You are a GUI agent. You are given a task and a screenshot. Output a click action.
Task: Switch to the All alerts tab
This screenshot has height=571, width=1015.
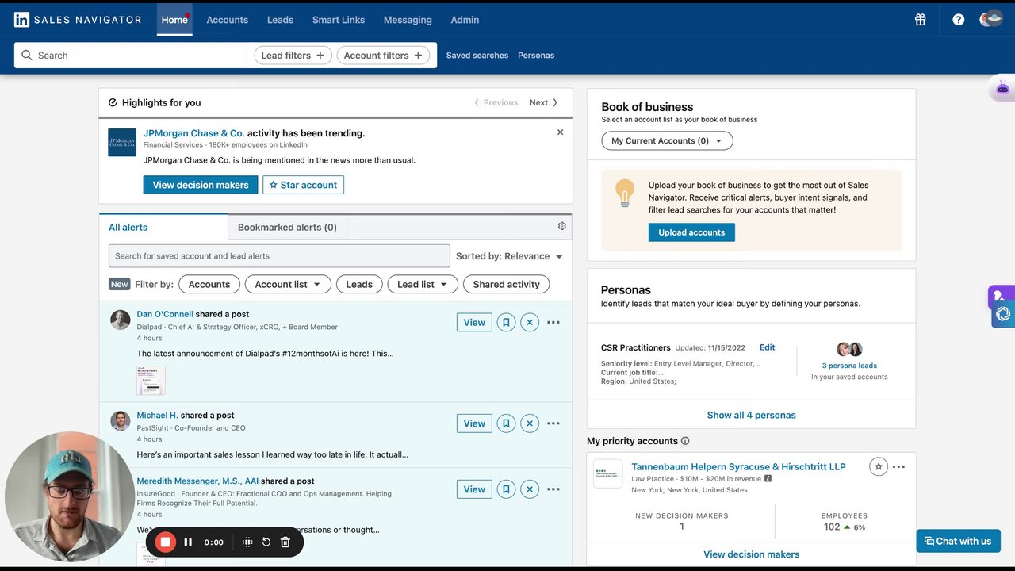pyautogui.click(x=163, y=227)
